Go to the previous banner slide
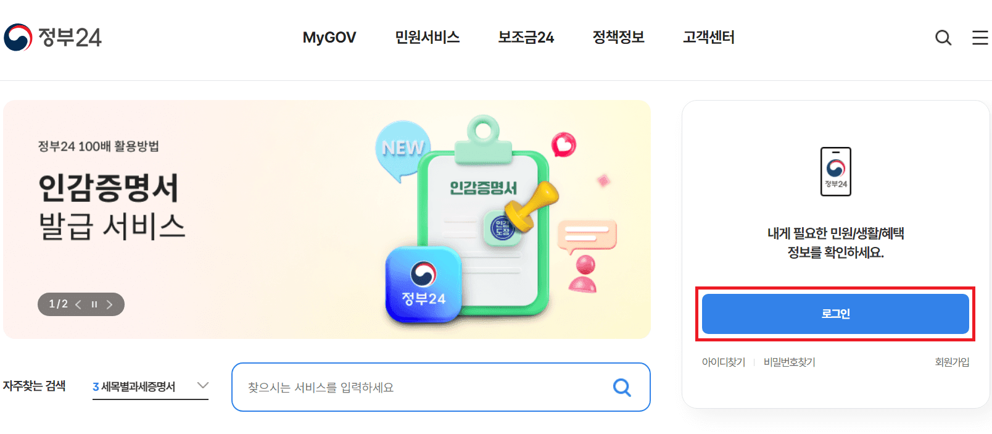 pyautogui.click(x=78, y=304)
